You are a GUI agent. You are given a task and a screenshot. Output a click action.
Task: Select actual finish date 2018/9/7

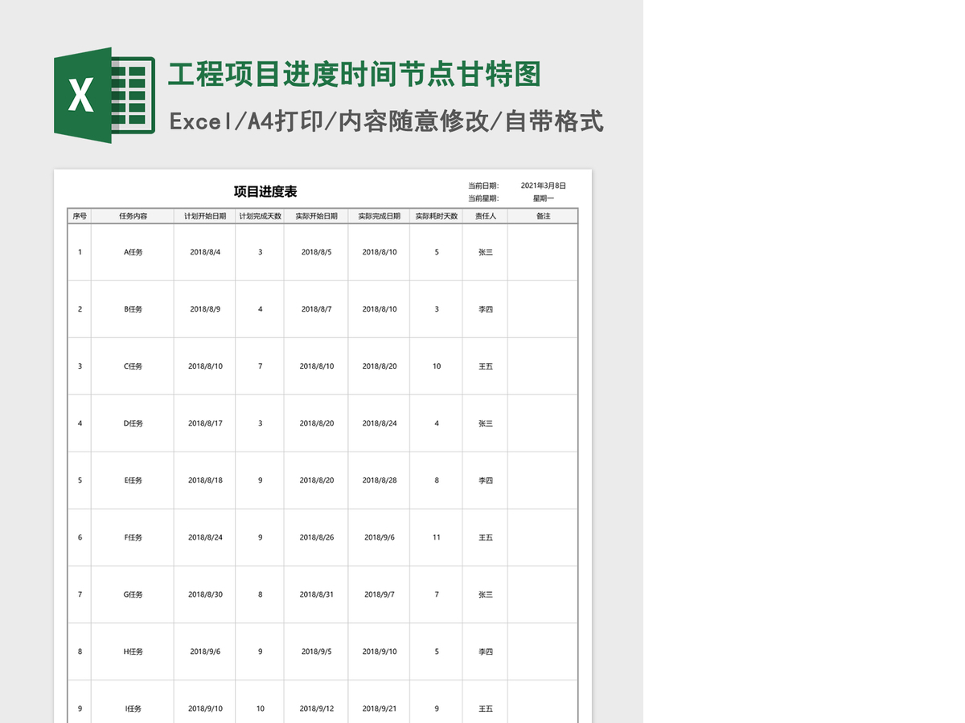[x=380, y=594]
